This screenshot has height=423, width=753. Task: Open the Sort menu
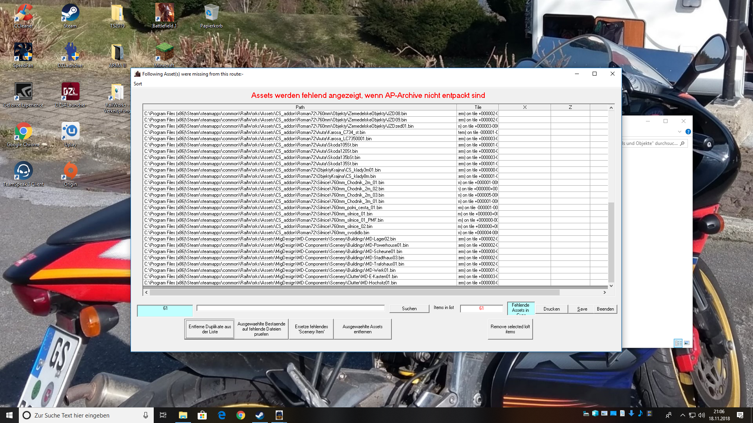coord(138,84)
